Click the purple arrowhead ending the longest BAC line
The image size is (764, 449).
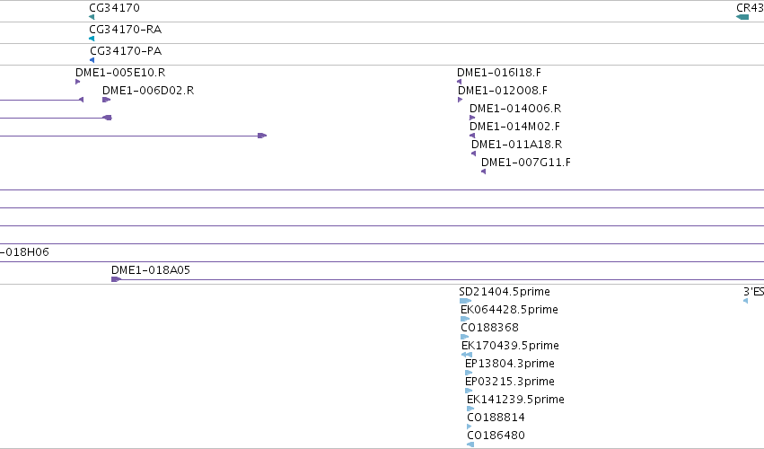point(262,136)
